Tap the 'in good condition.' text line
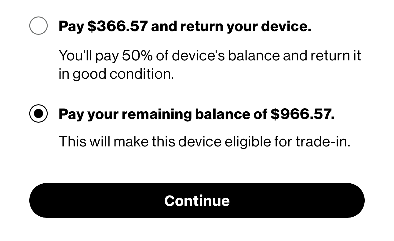The height and width of the screenshot is (241, 394). [116, 74]
